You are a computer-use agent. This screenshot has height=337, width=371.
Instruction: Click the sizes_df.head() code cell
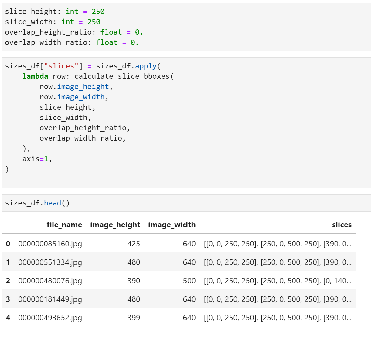coord(186,203)
